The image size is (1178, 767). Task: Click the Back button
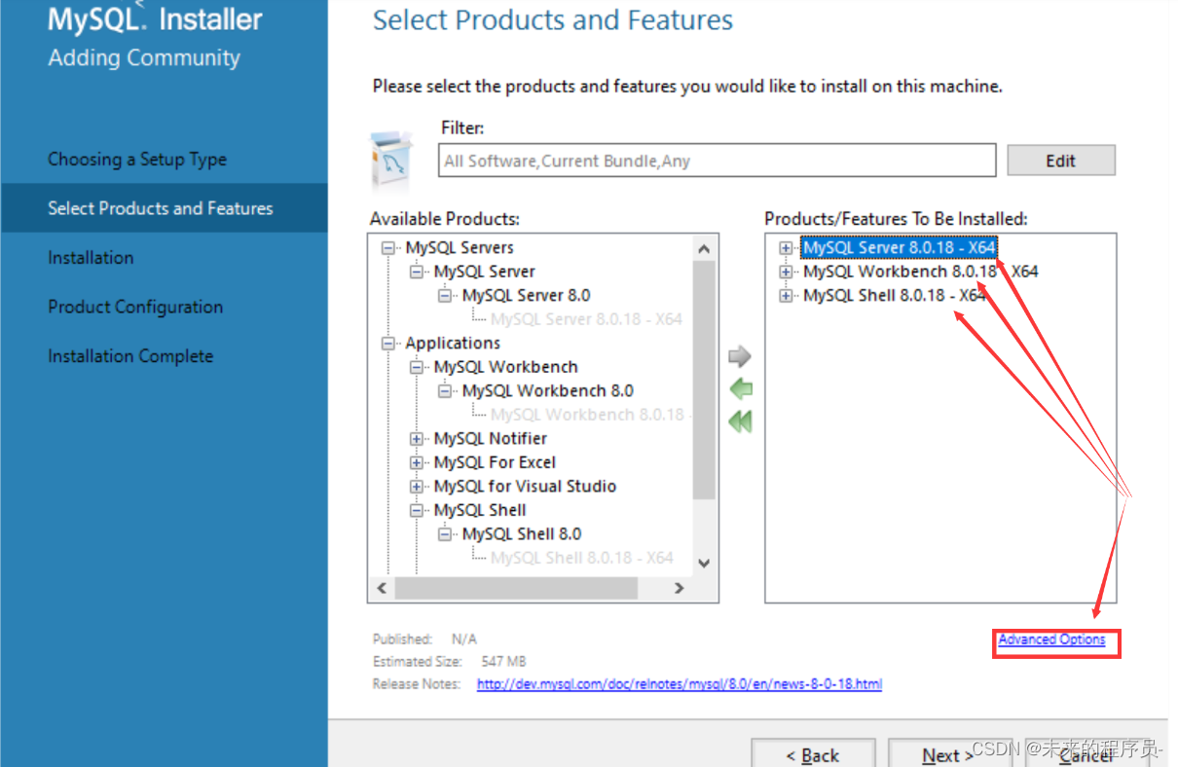[813, 755]
